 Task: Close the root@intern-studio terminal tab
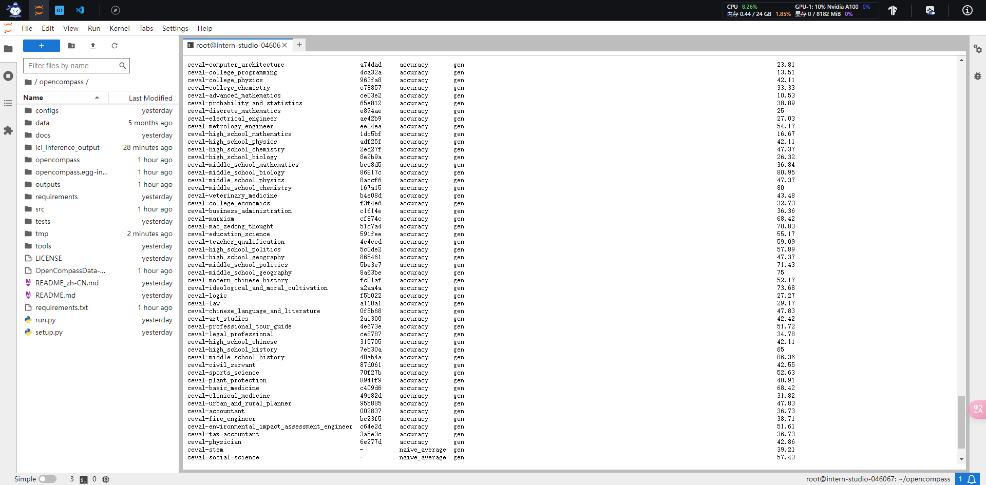[285, 45]
